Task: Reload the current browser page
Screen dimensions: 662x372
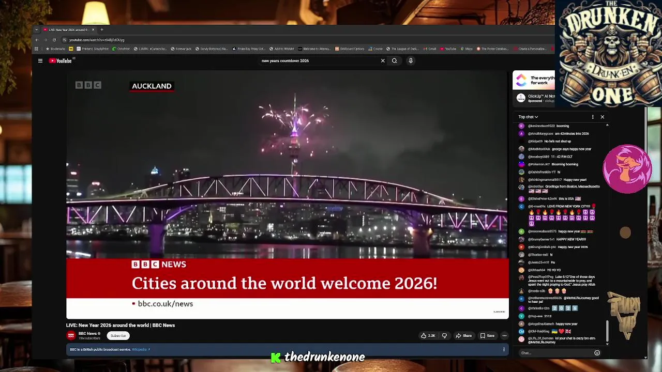Action: (x=54, y=40)
